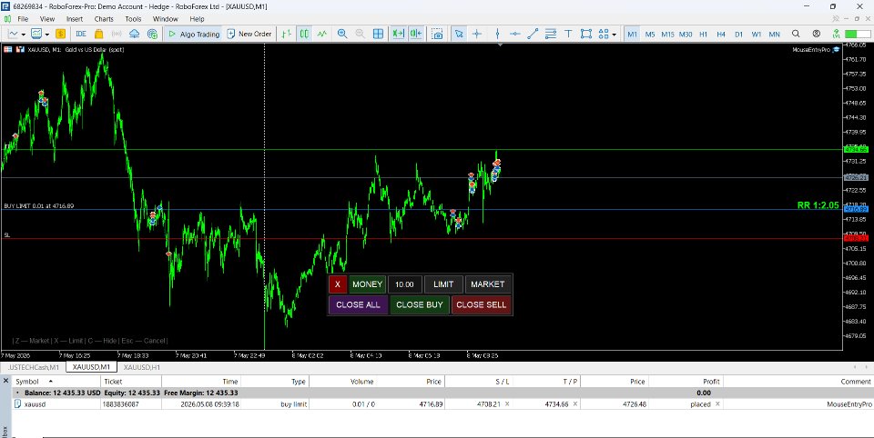Select the text label tool
The height and width of the screenshot is (438, 874).
click(x=568, y=34)
